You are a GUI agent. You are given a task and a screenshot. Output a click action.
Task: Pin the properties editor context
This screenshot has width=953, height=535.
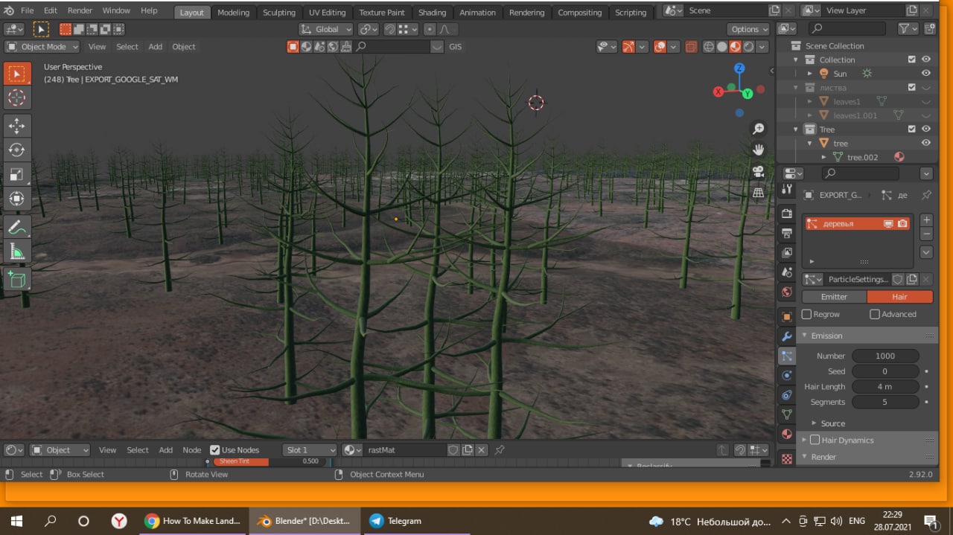[x=926, y=195]
